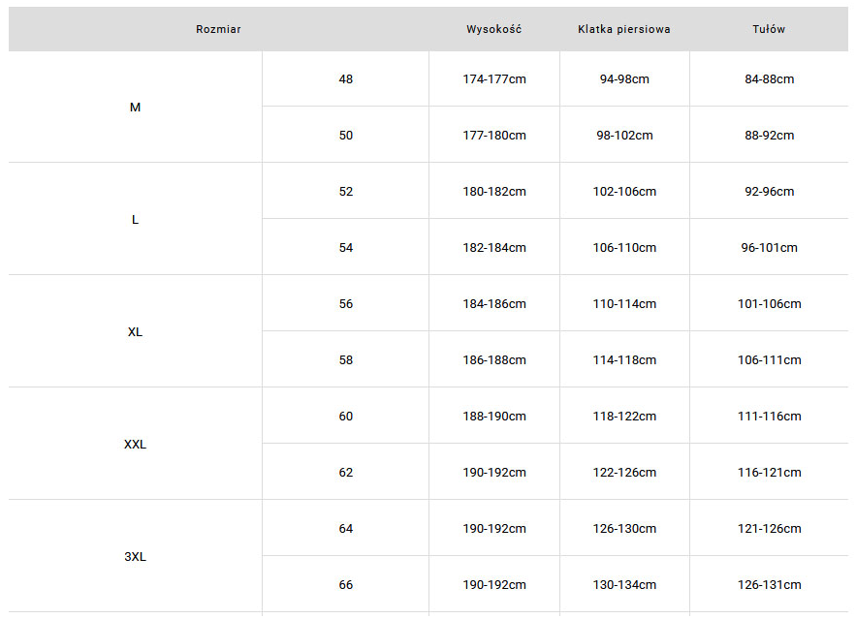Click the size number 66 cell
The width and height of the screenshot is (856, 619).
pos(346,585)
